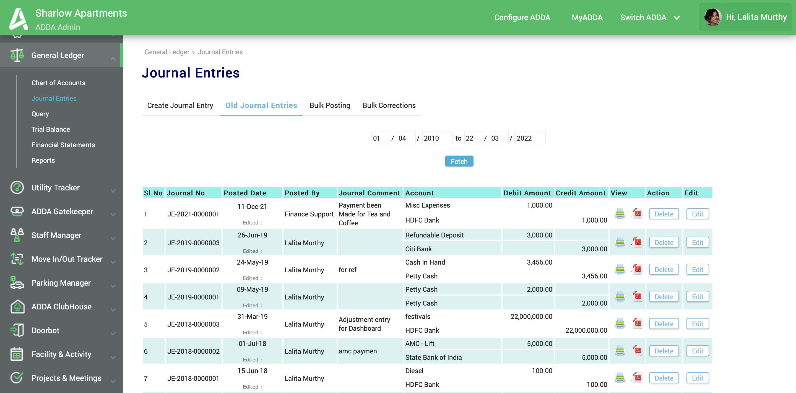Click the spreadsheet view icon for JE-2021-0000001
This screenshot has height=393, width=796.
(620, 213)
